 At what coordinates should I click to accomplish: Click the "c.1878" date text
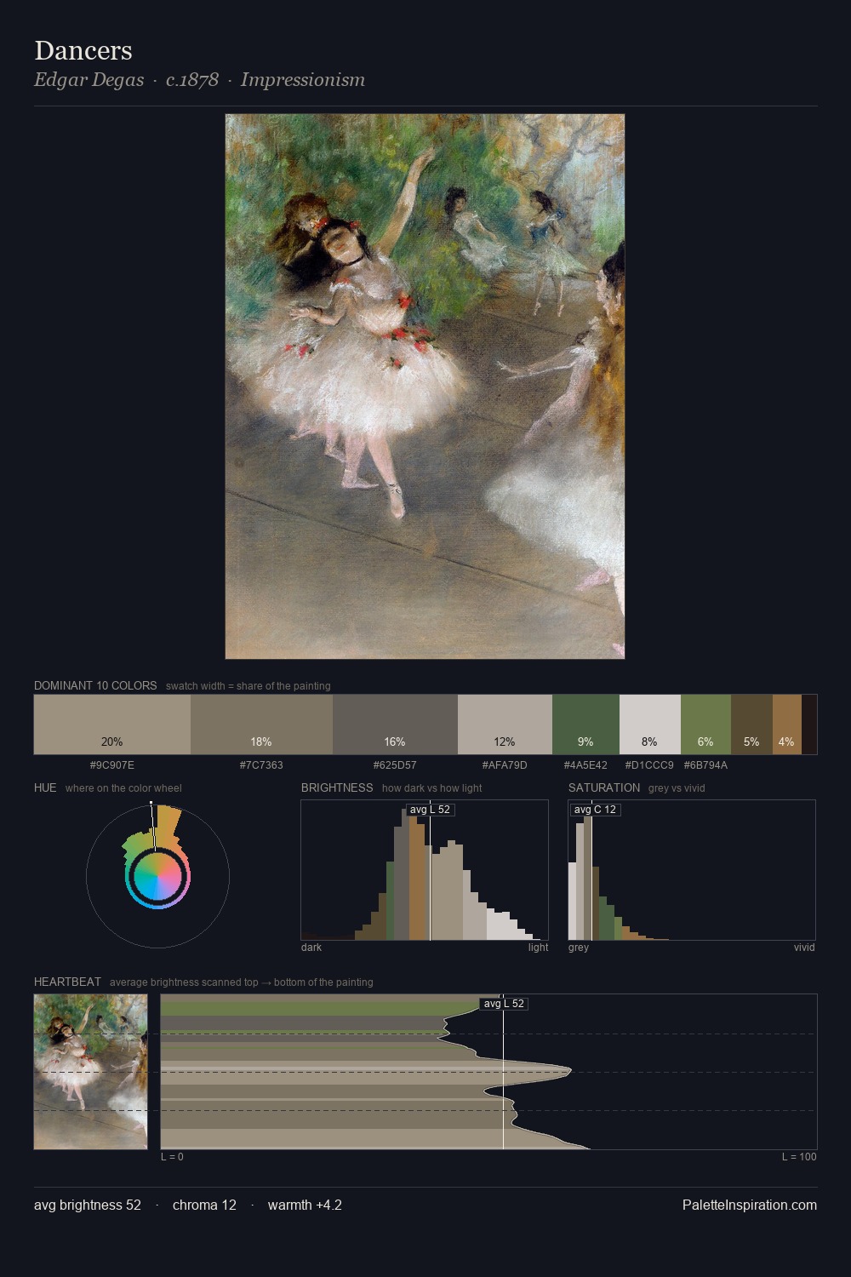tap(192, 80)
